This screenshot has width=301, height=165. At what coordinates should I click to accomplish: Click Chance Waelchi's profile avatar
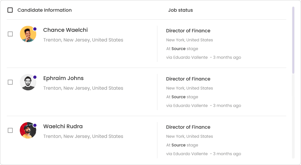pyautogui.click(x=28, y=34)
